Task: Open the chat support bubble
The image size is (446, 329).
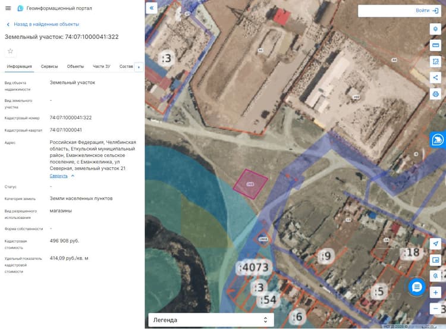Action: point(417,287)
